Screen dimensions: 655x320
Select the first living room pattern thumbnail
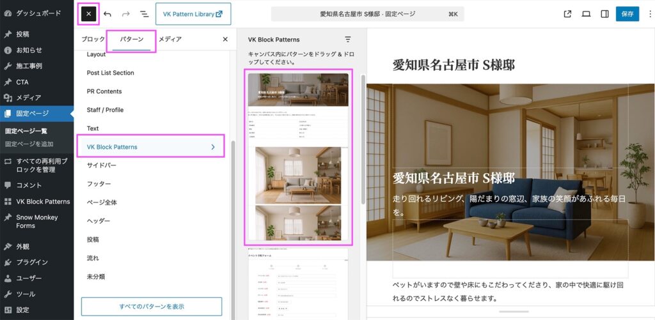click(x=298, y=157)
